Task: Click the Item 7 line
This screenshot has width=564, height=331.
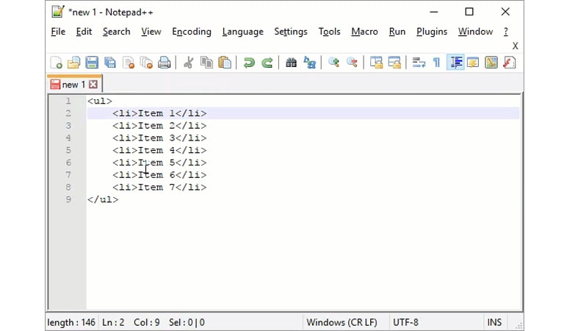Action: coord(159,188)
